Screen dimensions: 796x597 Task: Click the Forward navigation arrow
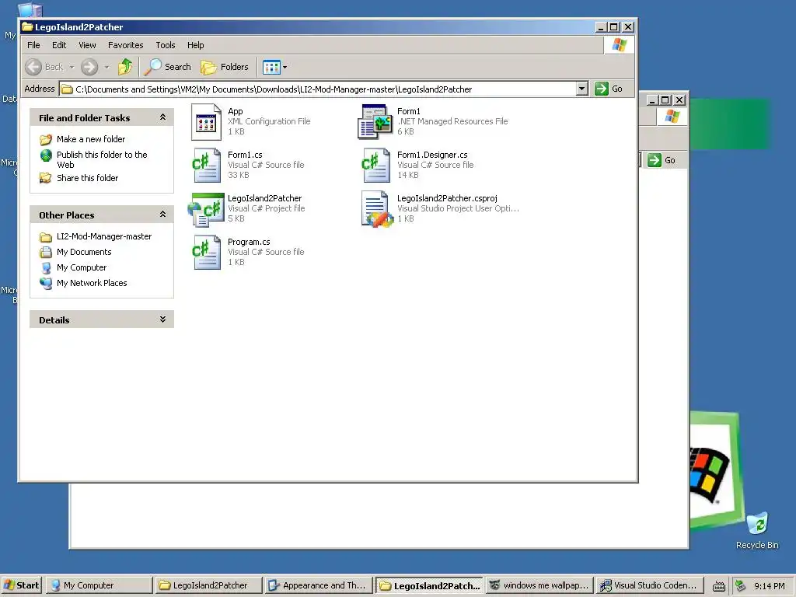tap(89, 67)
